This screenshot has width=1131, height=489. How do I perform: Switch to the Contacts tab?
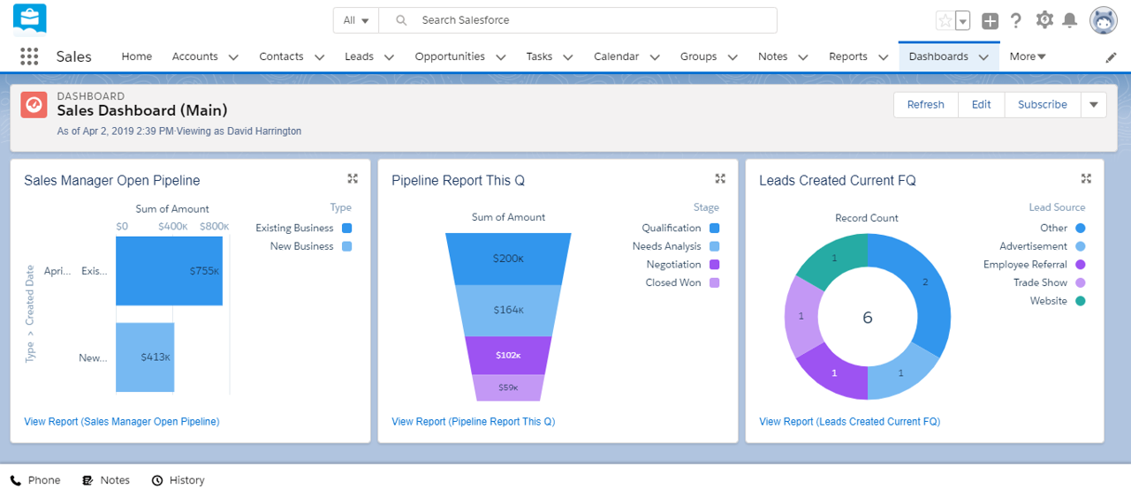[281, 56]
